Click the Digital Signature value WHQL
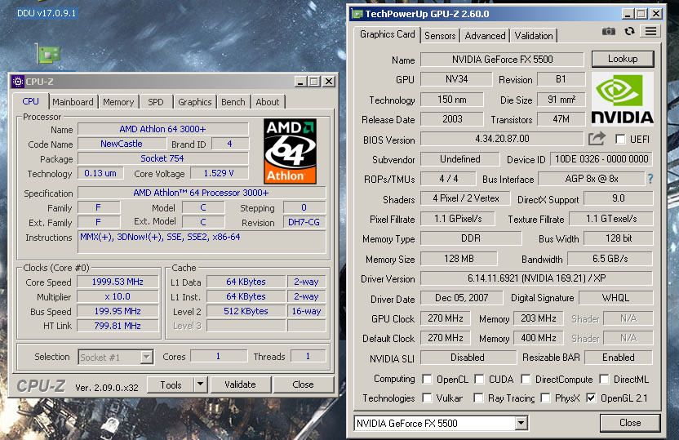Image resolution: width=679 pixels, height=440 pixels. pos(616,298)
